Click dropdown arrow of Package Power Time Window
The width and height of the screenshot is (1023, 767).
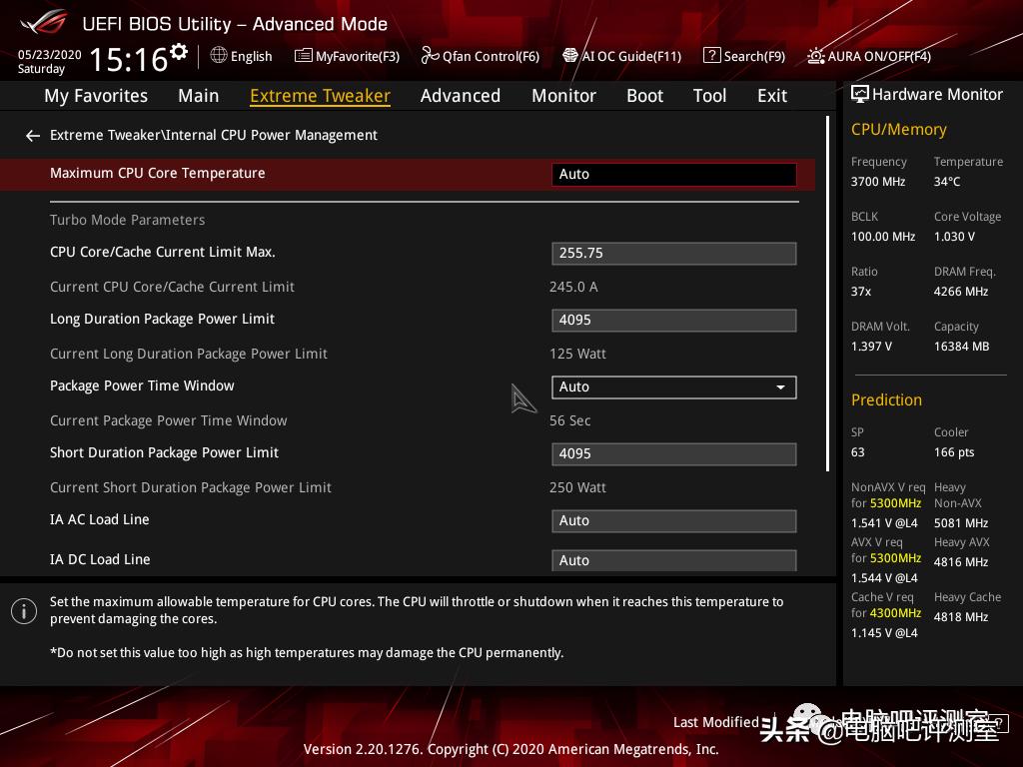tap(780, 387)
